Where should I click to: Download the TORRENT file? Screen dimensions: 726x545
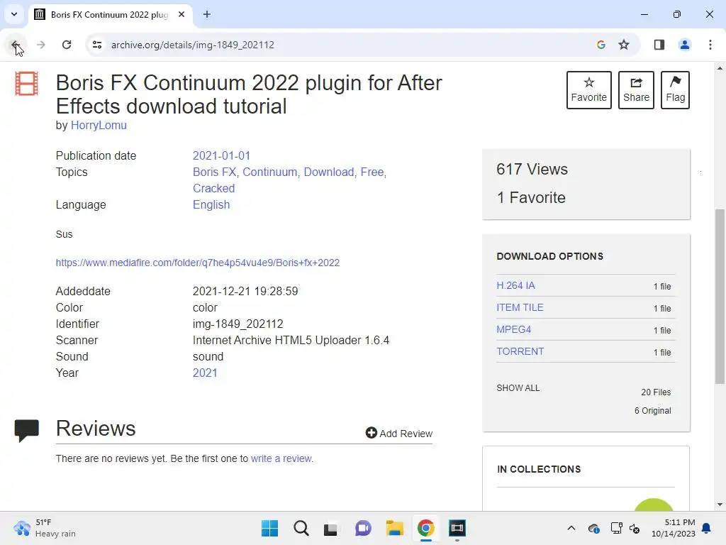(520, 351)
